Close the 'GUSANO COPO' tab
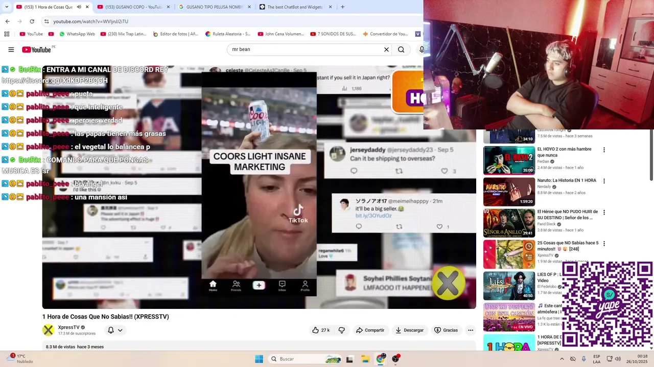This screenshot has width=654, height=367. pos(168,7)
